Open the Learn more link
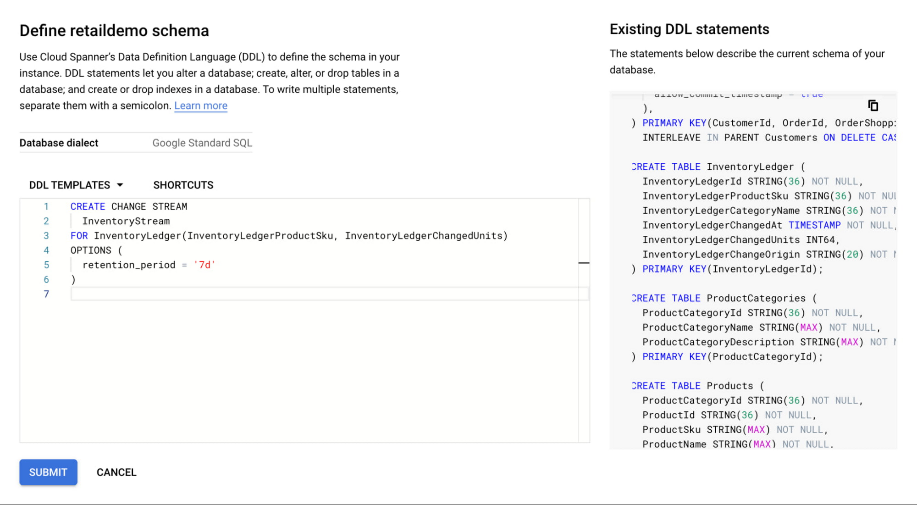Viewport: 917px width, 505px height. point(201,105)
